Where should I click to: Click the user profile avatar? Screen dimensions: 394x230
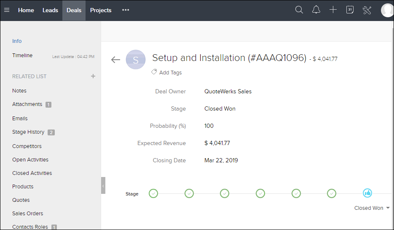point(387,10)
